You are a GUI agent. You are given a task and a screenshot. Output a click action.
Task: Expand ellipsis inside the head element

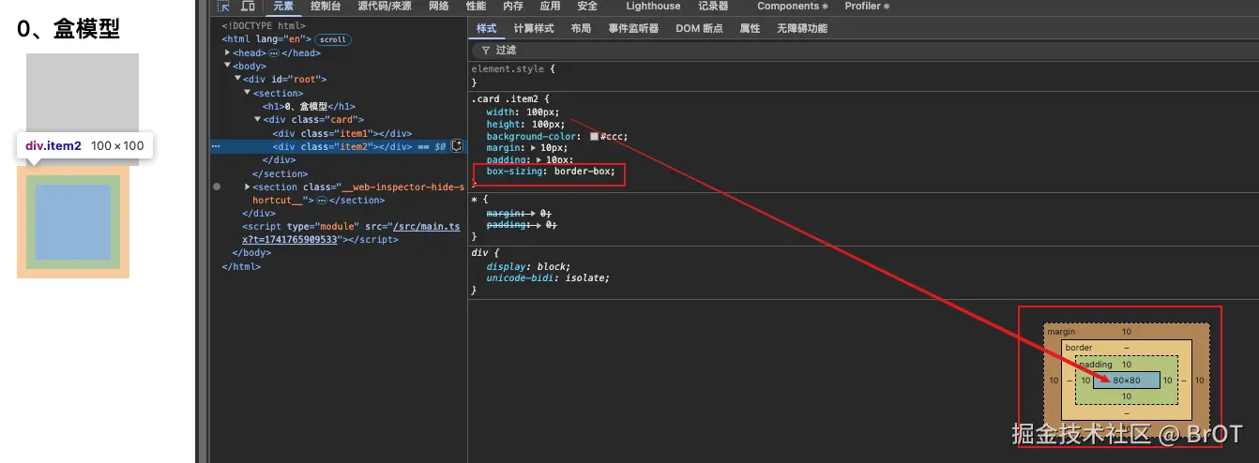(274, 53)
